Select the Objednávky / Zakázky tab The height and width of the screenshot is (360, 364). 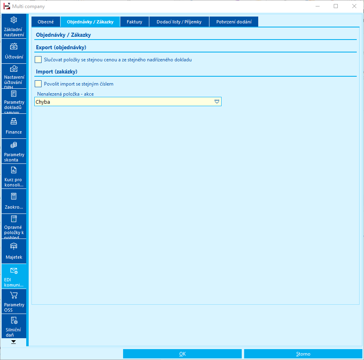tap(90, 22)
